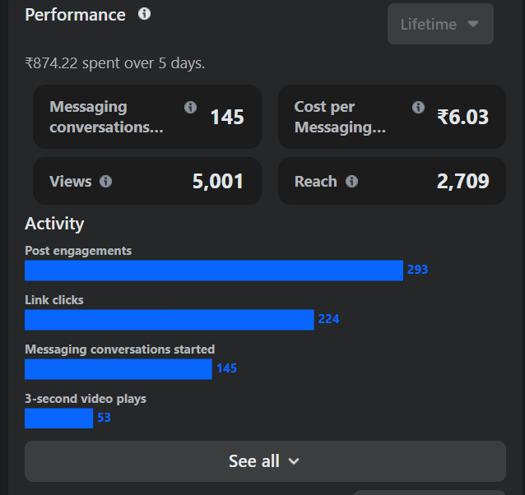Click the chevron arrow in See all
This screenshot has width=525, height=495.
(x=294, y=461)
